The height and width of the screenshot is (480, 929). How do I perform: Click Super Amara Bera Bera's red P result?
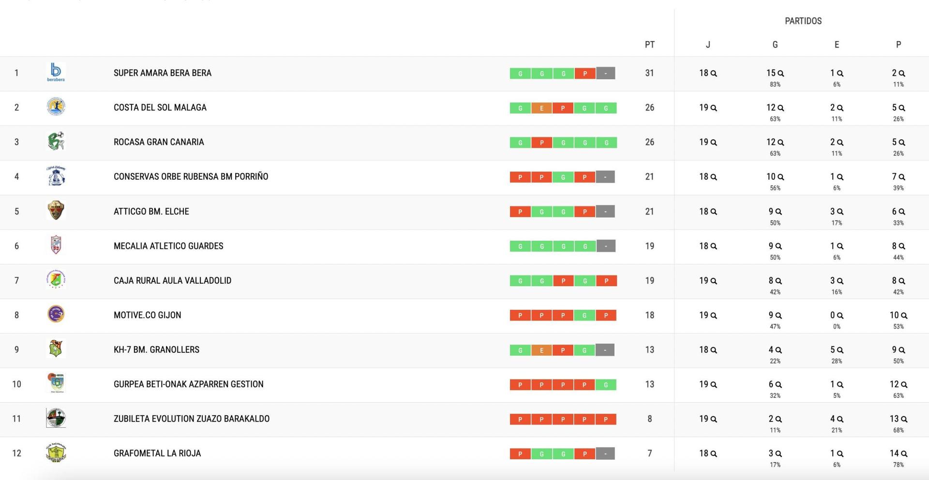585,73
